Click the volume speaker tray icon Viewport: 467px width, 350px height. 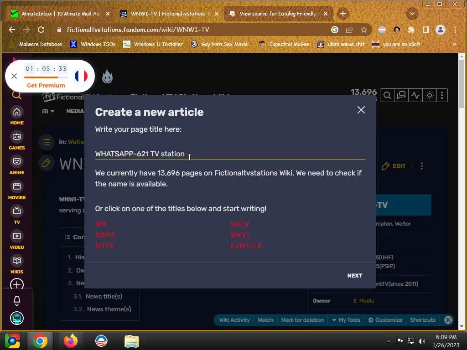coord(422,341)
